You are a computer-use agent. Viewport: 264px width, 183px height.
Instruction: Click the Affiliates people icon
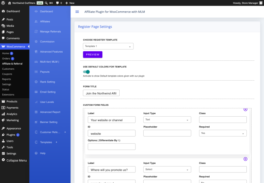(x=36, y=21)
